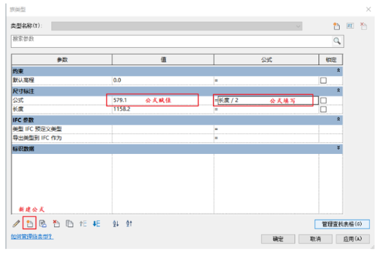This screenshot has width=387, height=271.
Task: Open the 如何管理族类型? help link
Action: [32, 237]
